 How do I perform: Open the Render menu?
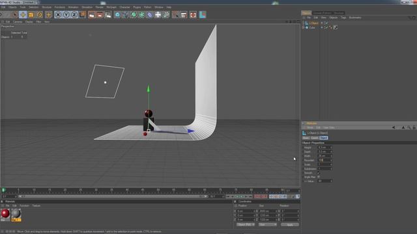tap(100, 7)
